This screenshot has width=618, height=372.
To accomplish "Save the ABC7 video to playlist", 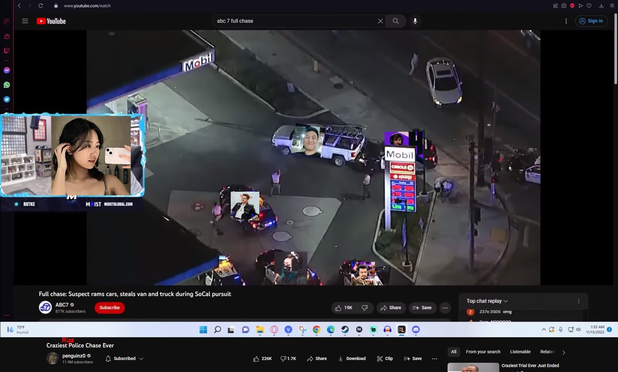I will click(x=422, y=308).
